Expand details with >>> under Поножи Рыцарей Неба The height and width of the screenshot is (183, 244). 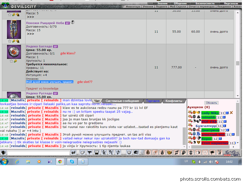pos(30,34)
